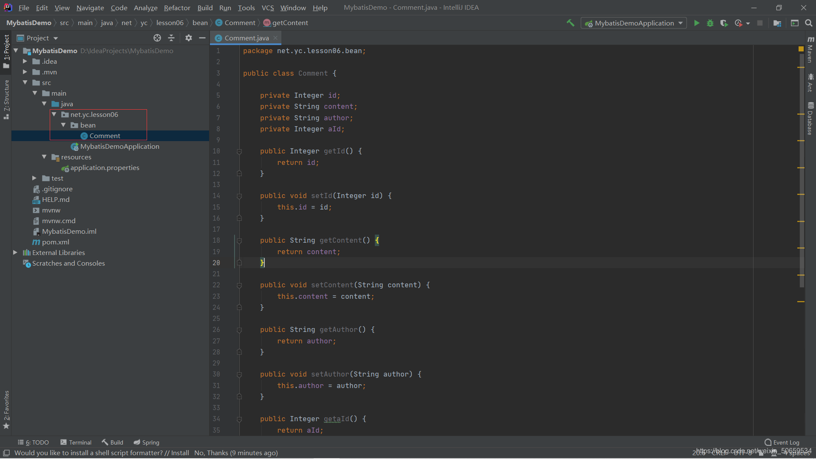The height and width of the screenshot is (459, 816).
Task: Select the Navigate menu item
Action: tap(89, 7)
